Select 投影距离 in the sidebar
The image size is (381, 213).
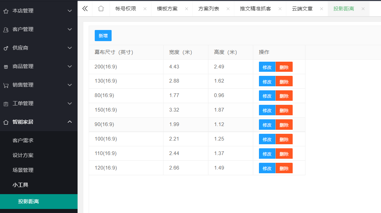(x=39, y=201)
